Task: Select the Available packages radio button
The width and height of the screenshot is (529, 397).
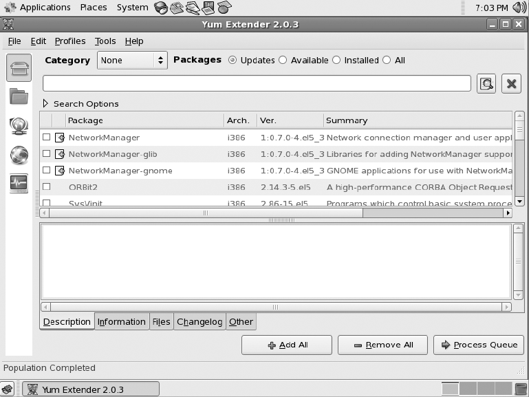Action: (x=283, y=60)
